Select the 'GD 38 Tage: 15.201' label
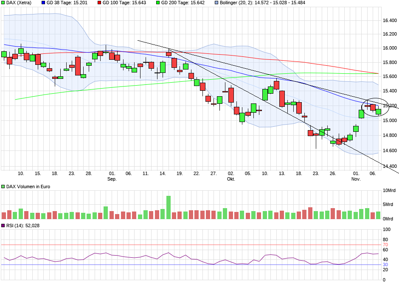Viewport: 399px width, 284px height. [x=67, y=3]
